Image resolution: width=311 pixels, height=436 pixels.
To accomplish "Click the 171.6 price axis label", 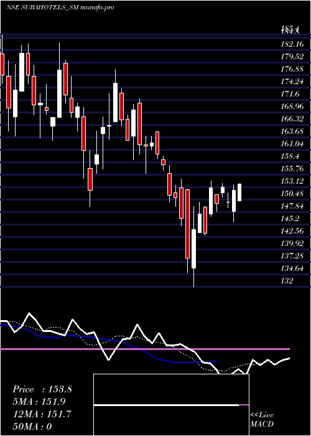I will pos(290,94).
